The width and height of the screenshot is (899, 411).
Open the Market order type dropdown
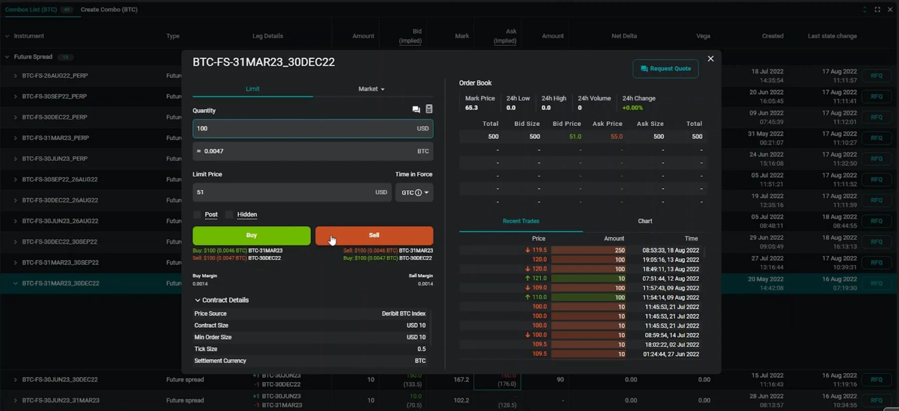pos(371,89)
